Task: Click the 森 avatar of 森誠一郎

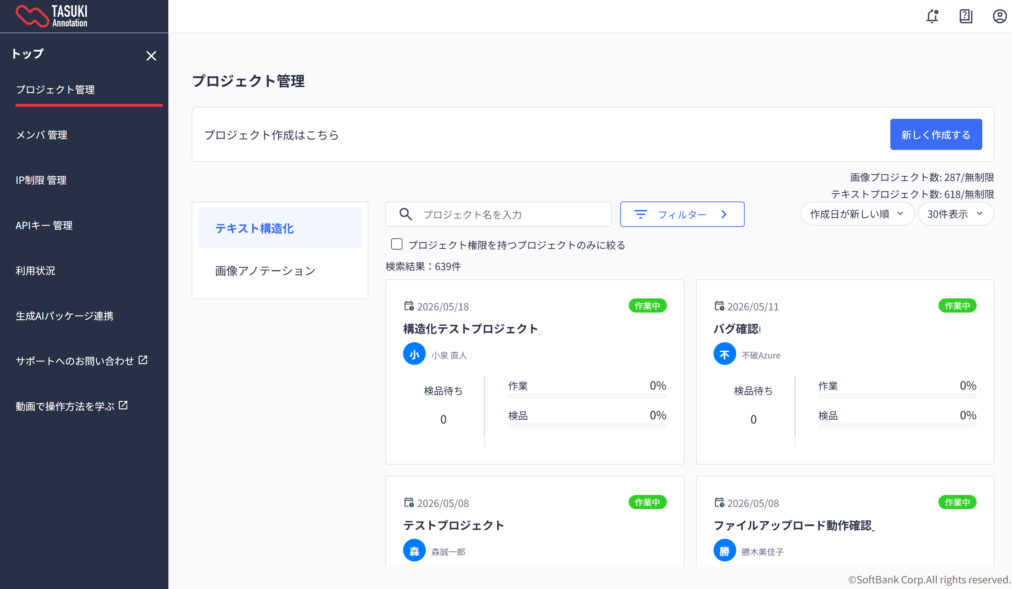Action: click(414, 550)
